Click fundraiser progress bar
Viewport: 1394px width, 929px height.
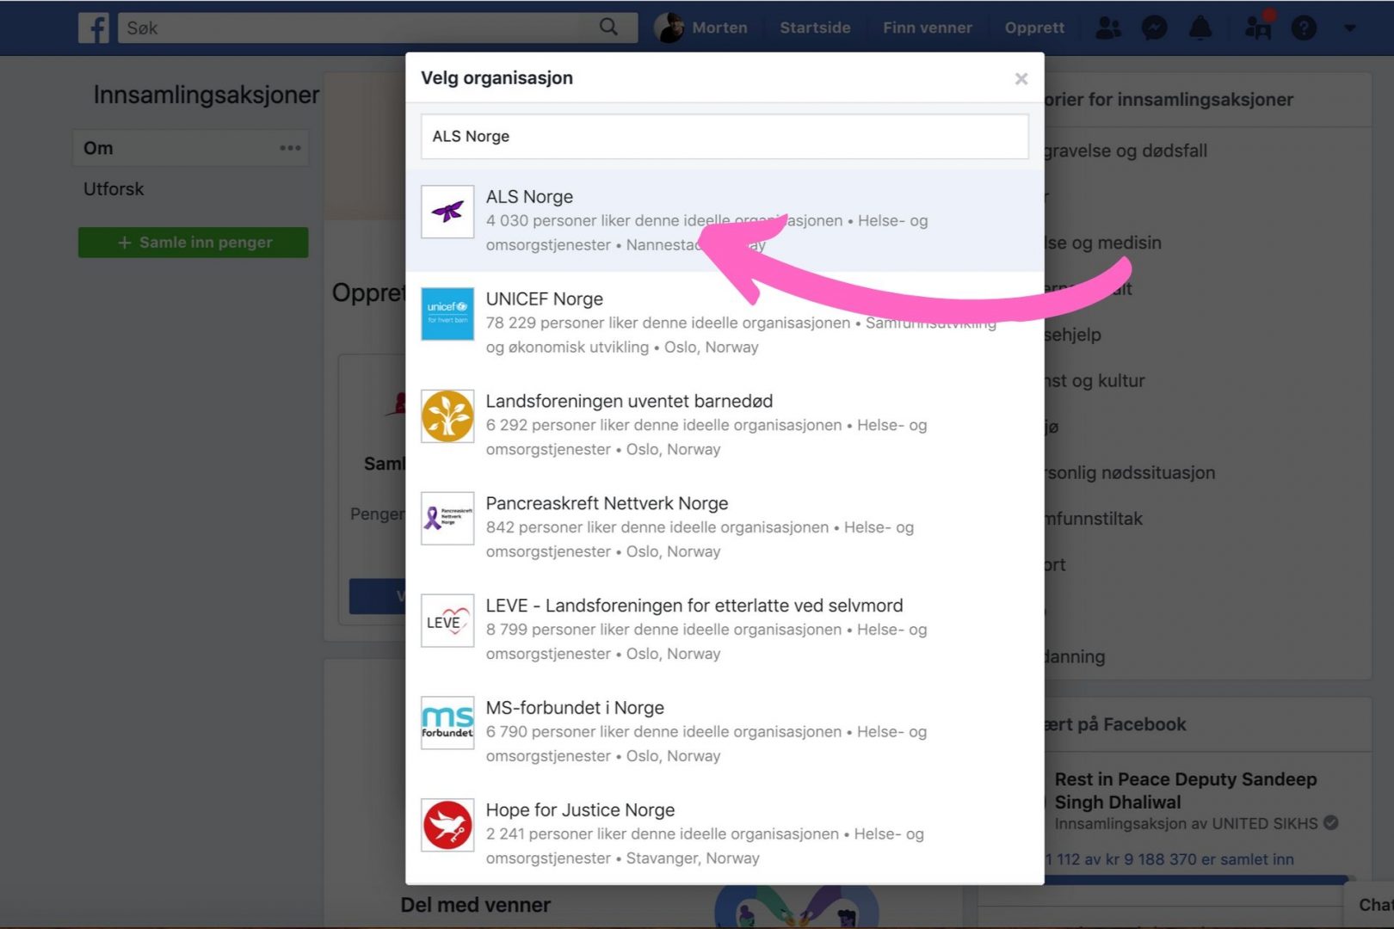point(1196,879)
